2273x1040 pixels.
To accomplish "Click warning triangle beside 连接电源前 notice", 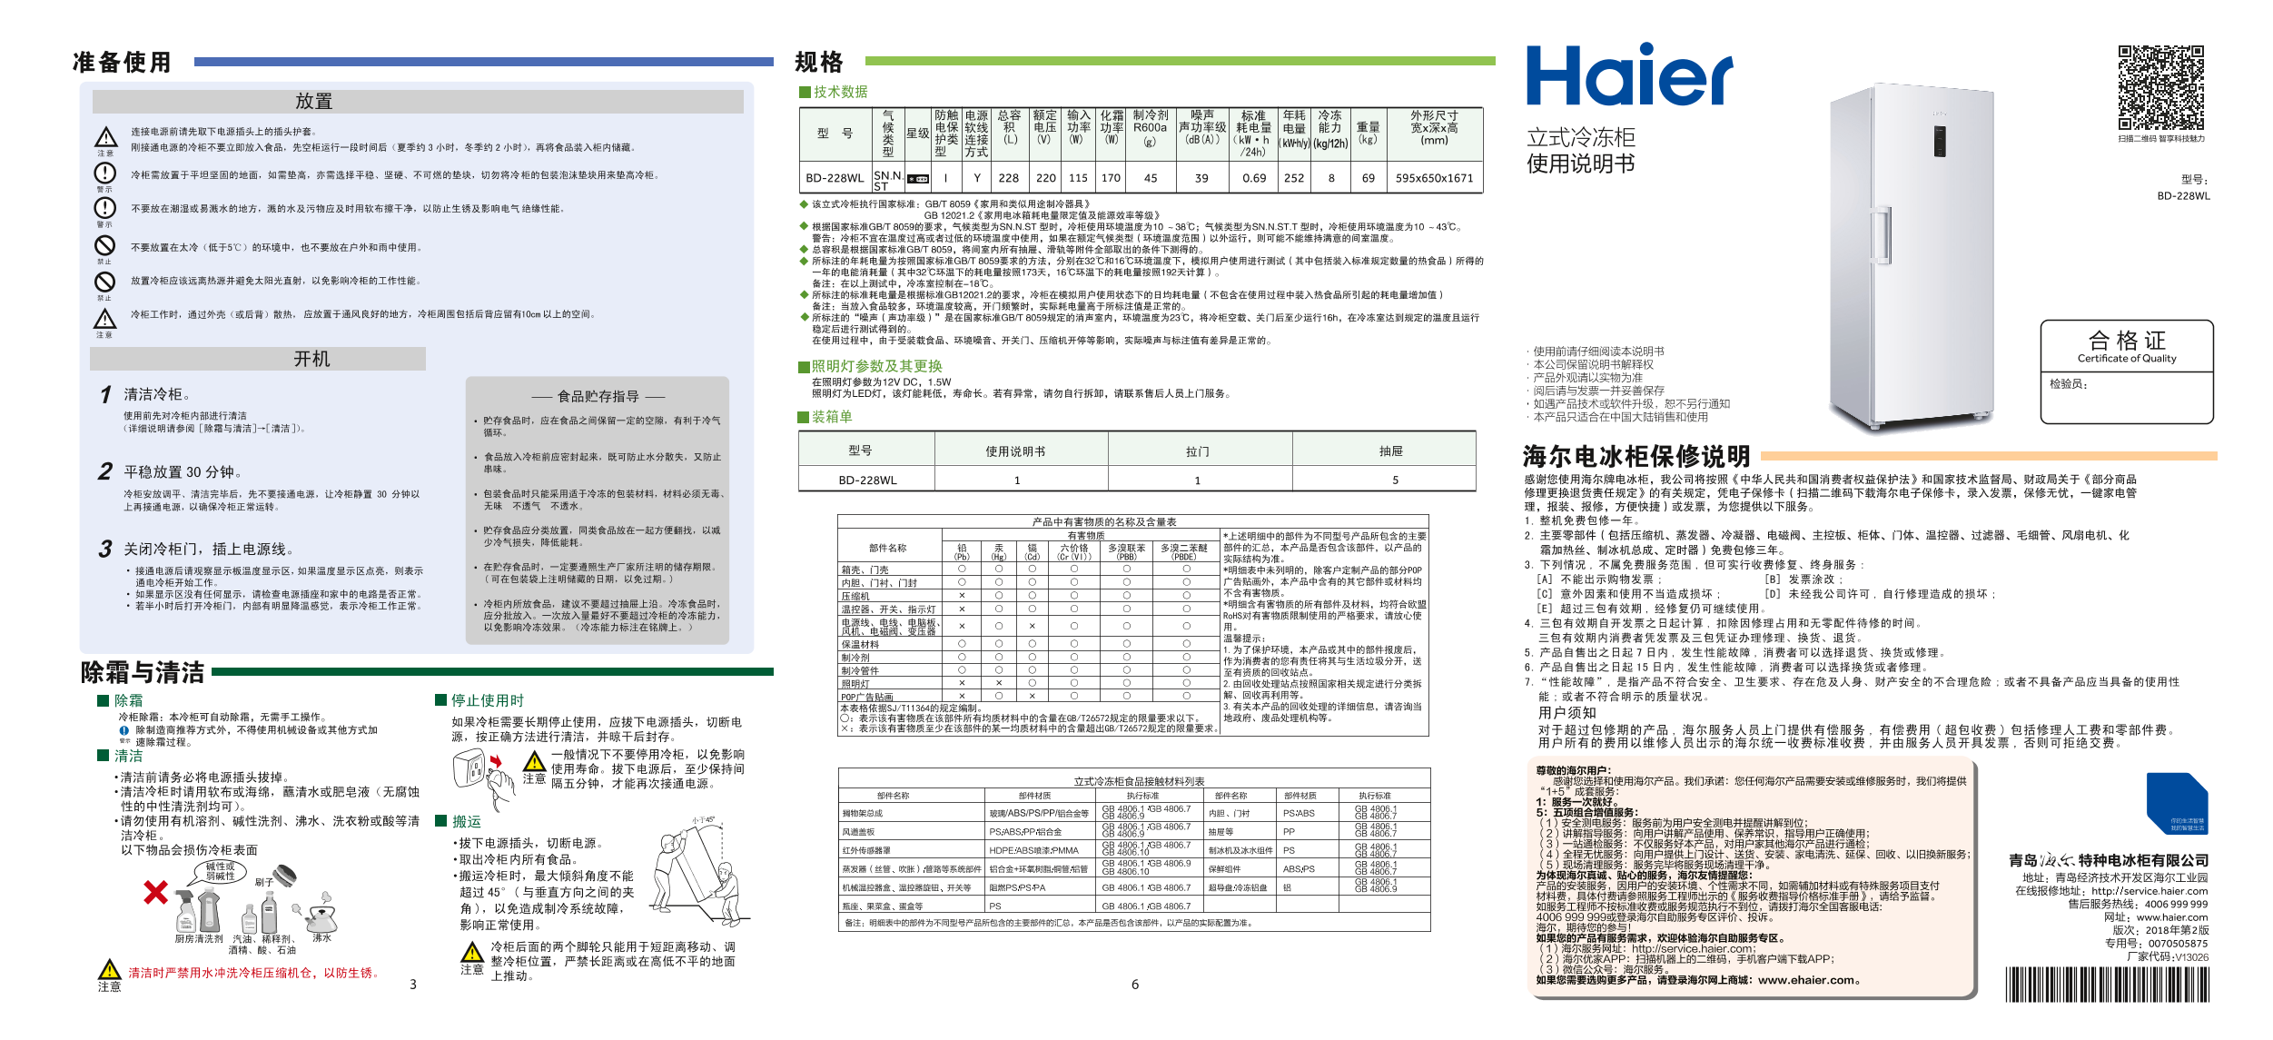I will pos(105,137).
